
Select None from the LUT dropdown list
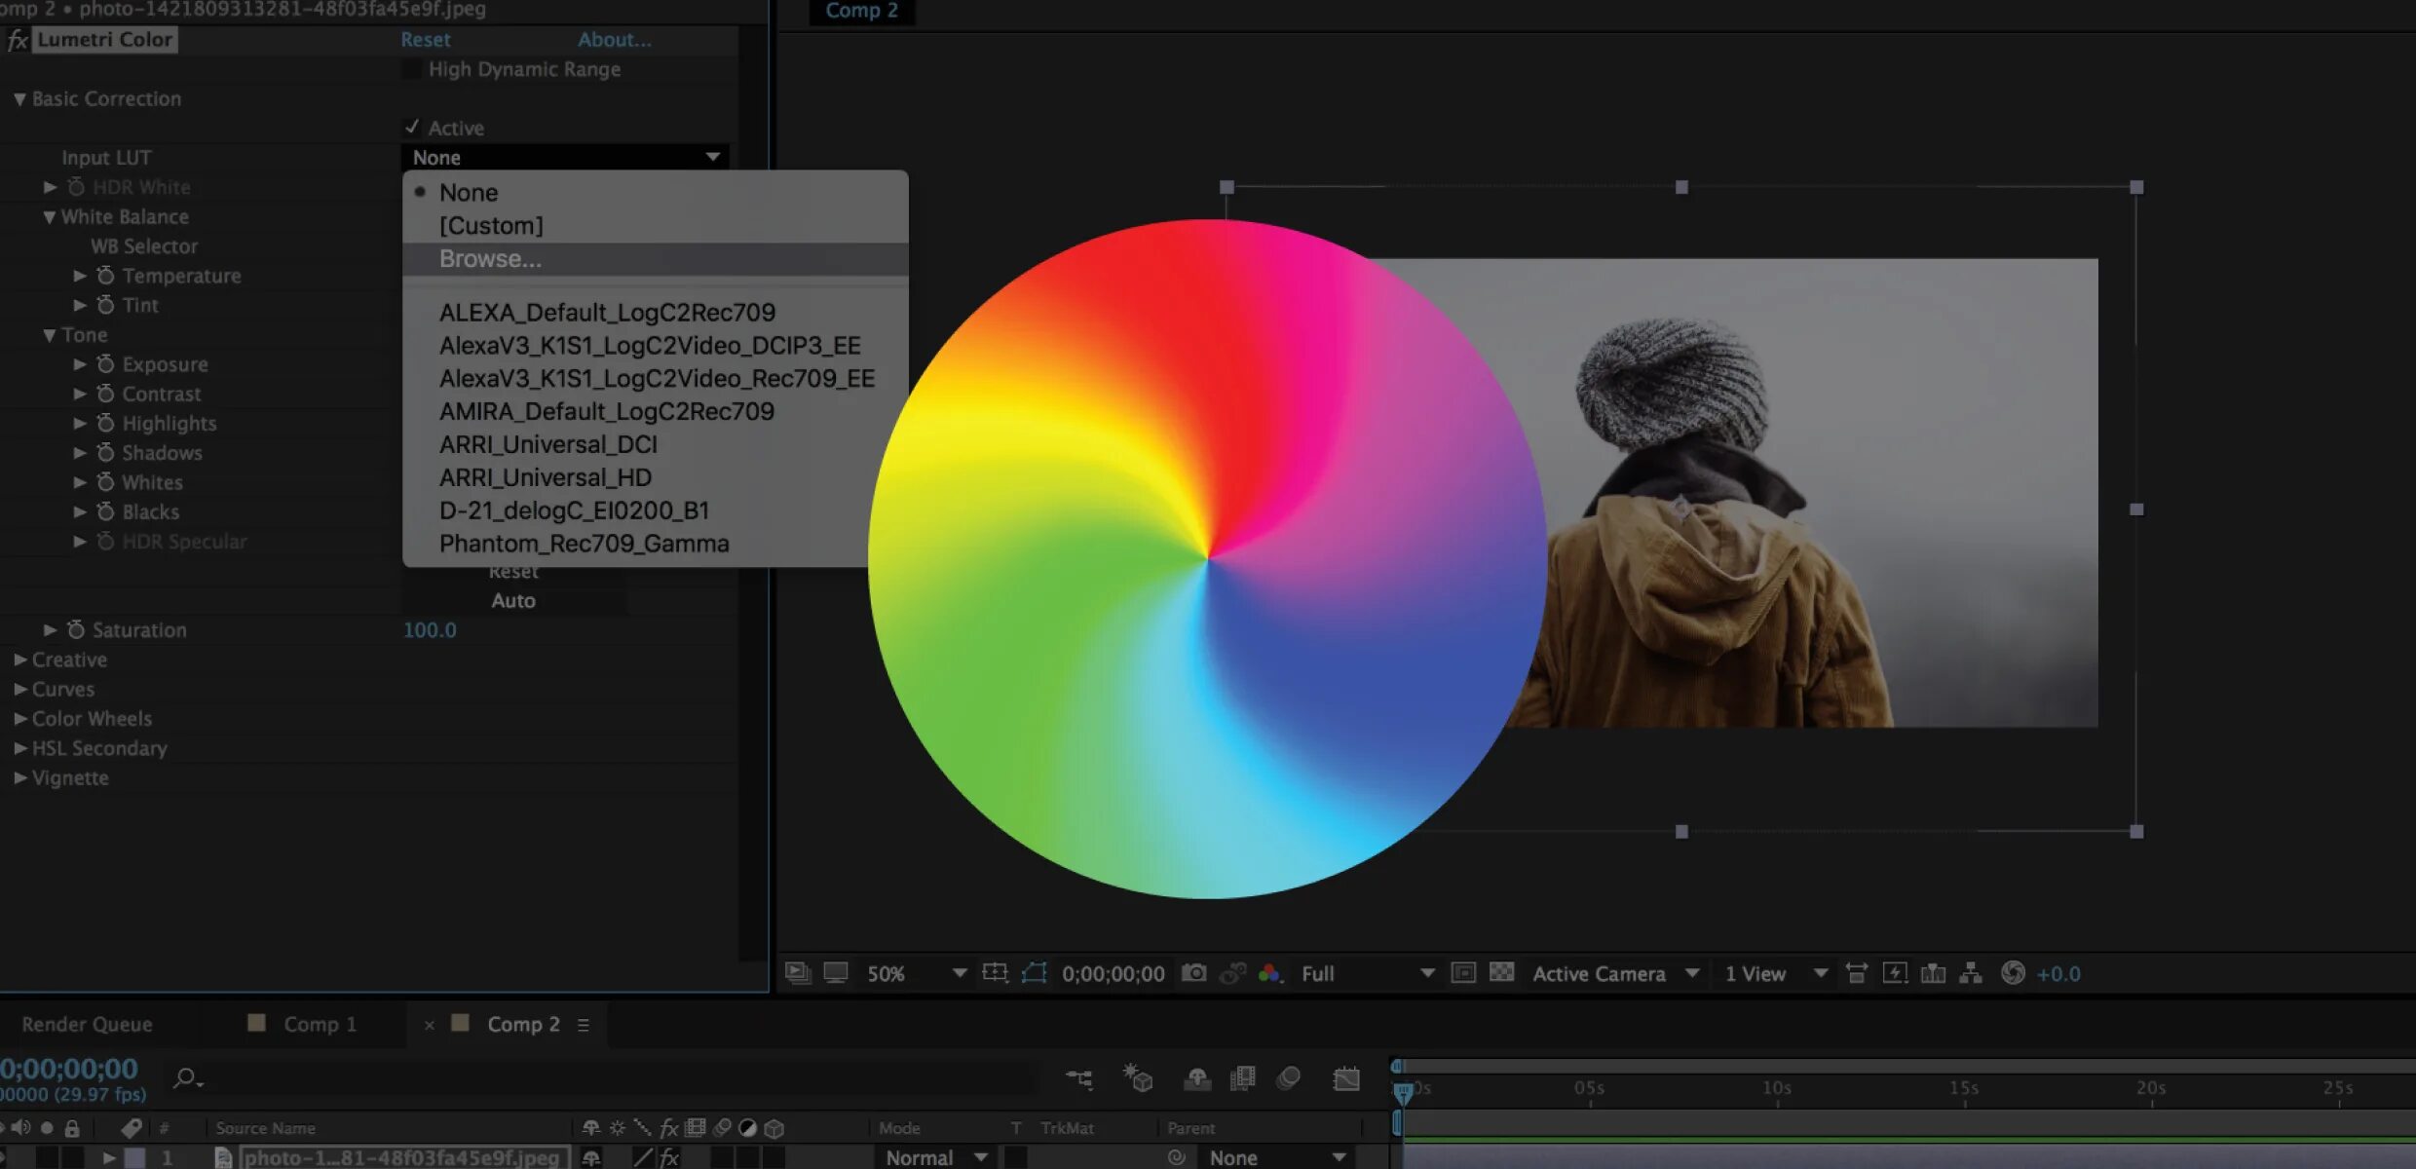click(470, 191)
